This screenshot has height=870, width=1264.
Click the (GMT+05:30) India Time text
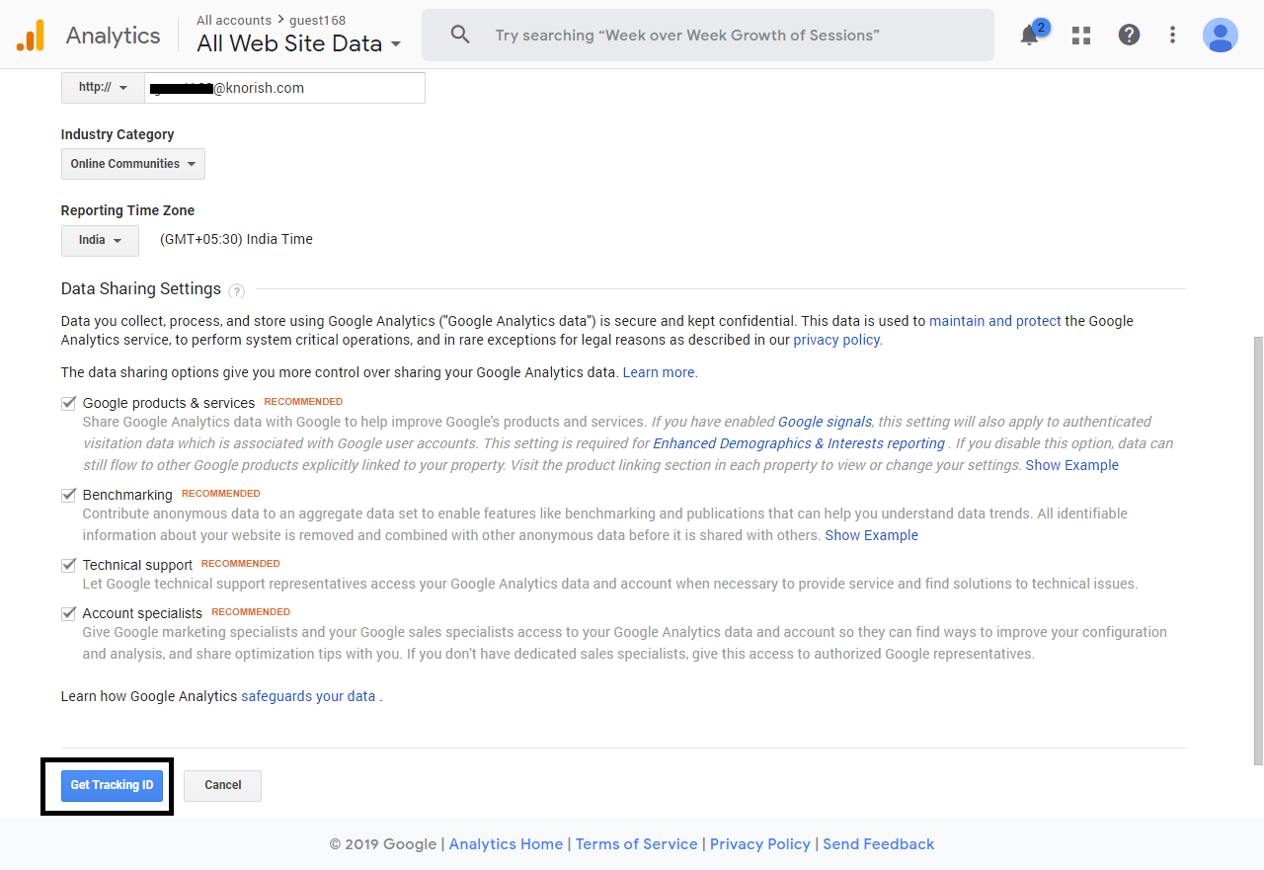(236, 239)
